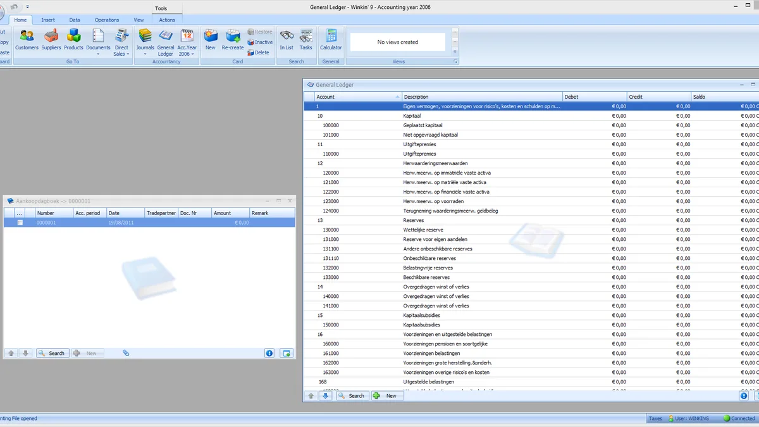Expand the Journals dropdown arrow

tap(145, 54)
